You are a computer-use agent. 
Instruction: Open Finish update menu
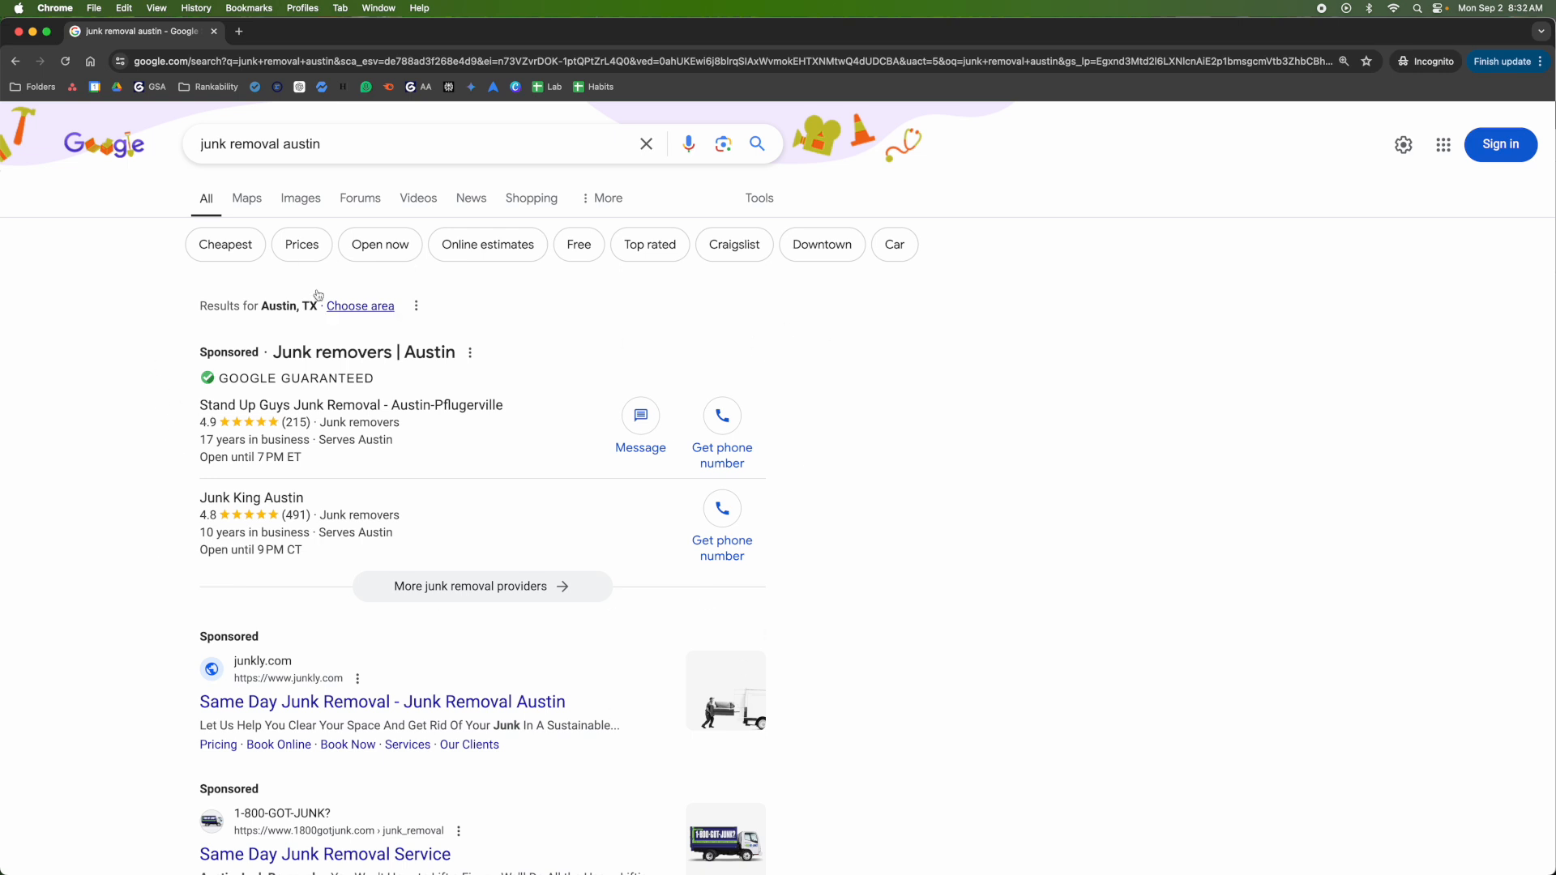pos(1508,62)
